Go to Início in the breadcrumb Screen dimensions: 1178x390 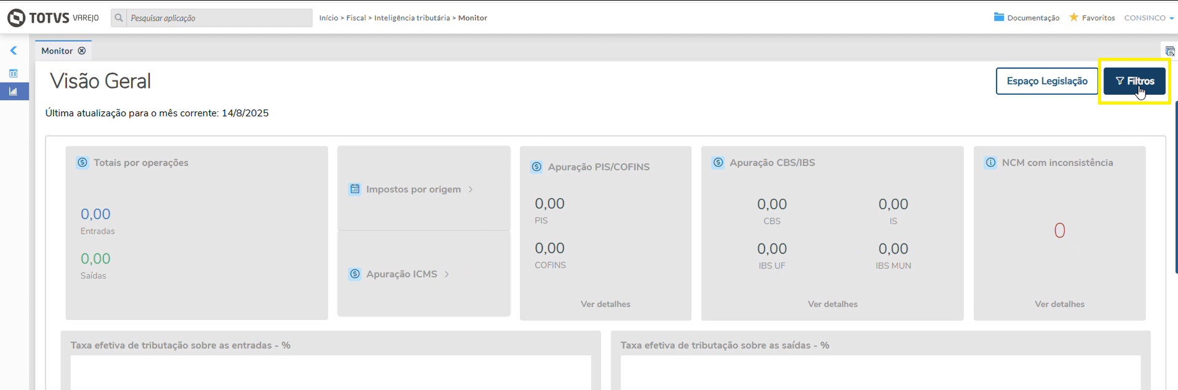[x=328, y=18]
